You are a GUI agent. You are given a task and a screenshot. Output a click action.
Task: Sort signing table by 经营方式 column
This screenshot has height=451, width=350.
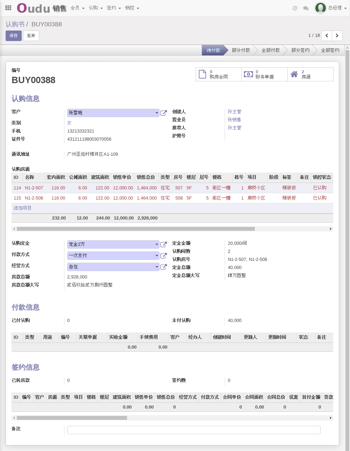coord(188,397)
